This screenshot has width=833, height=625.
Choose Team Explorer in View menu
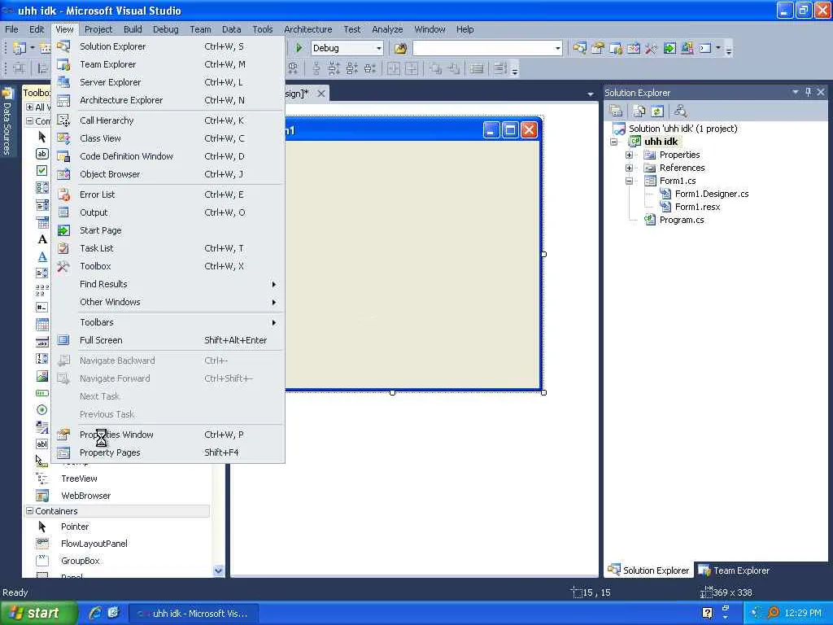tap(168, 64)
